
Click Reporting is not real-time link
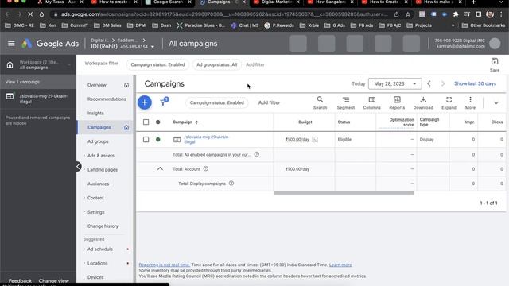pos(165,265)
